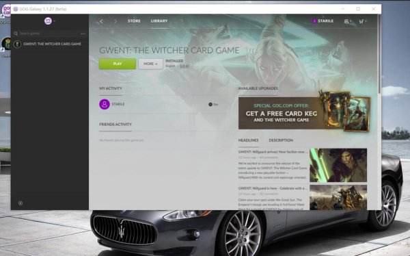Open the Nilfgaard arrives headline
The image size is (410, 256).
click(273, 152)
